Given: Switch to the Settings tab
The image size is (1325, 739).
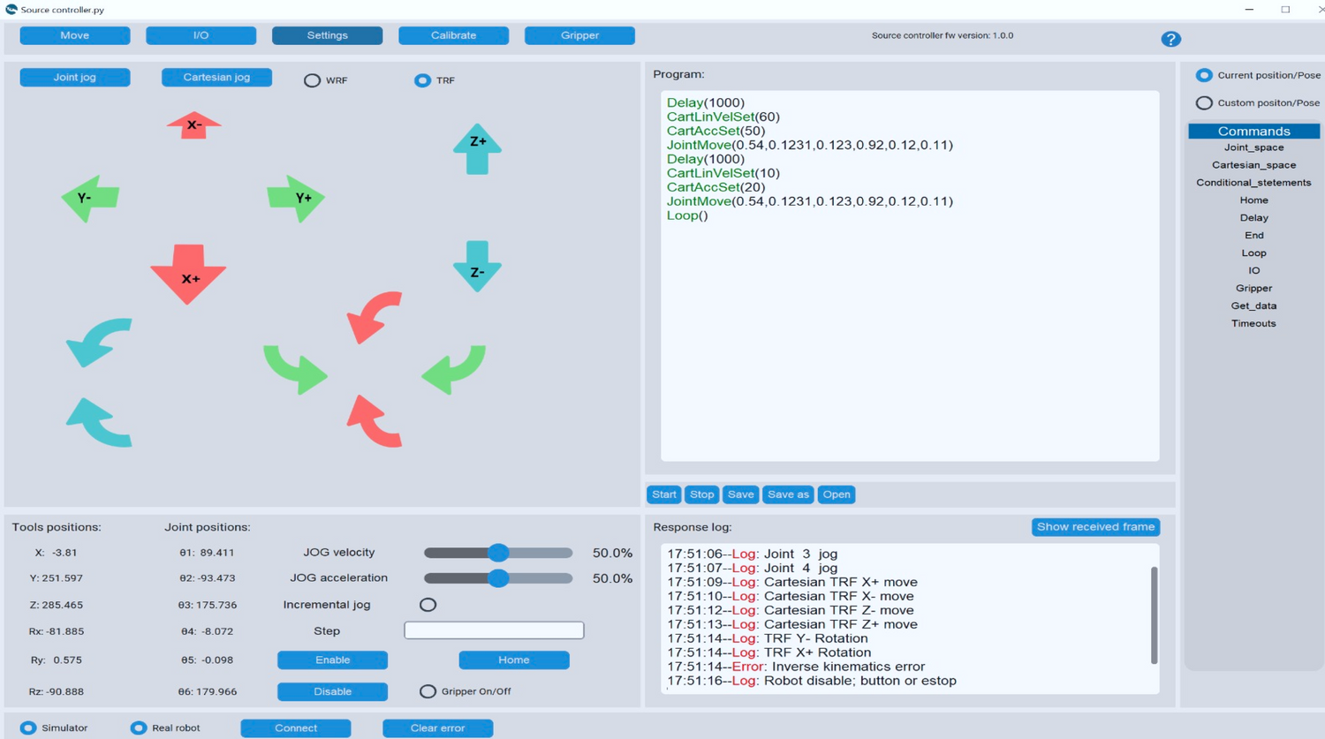Looking at the screenshot, I should coord(327,35).
